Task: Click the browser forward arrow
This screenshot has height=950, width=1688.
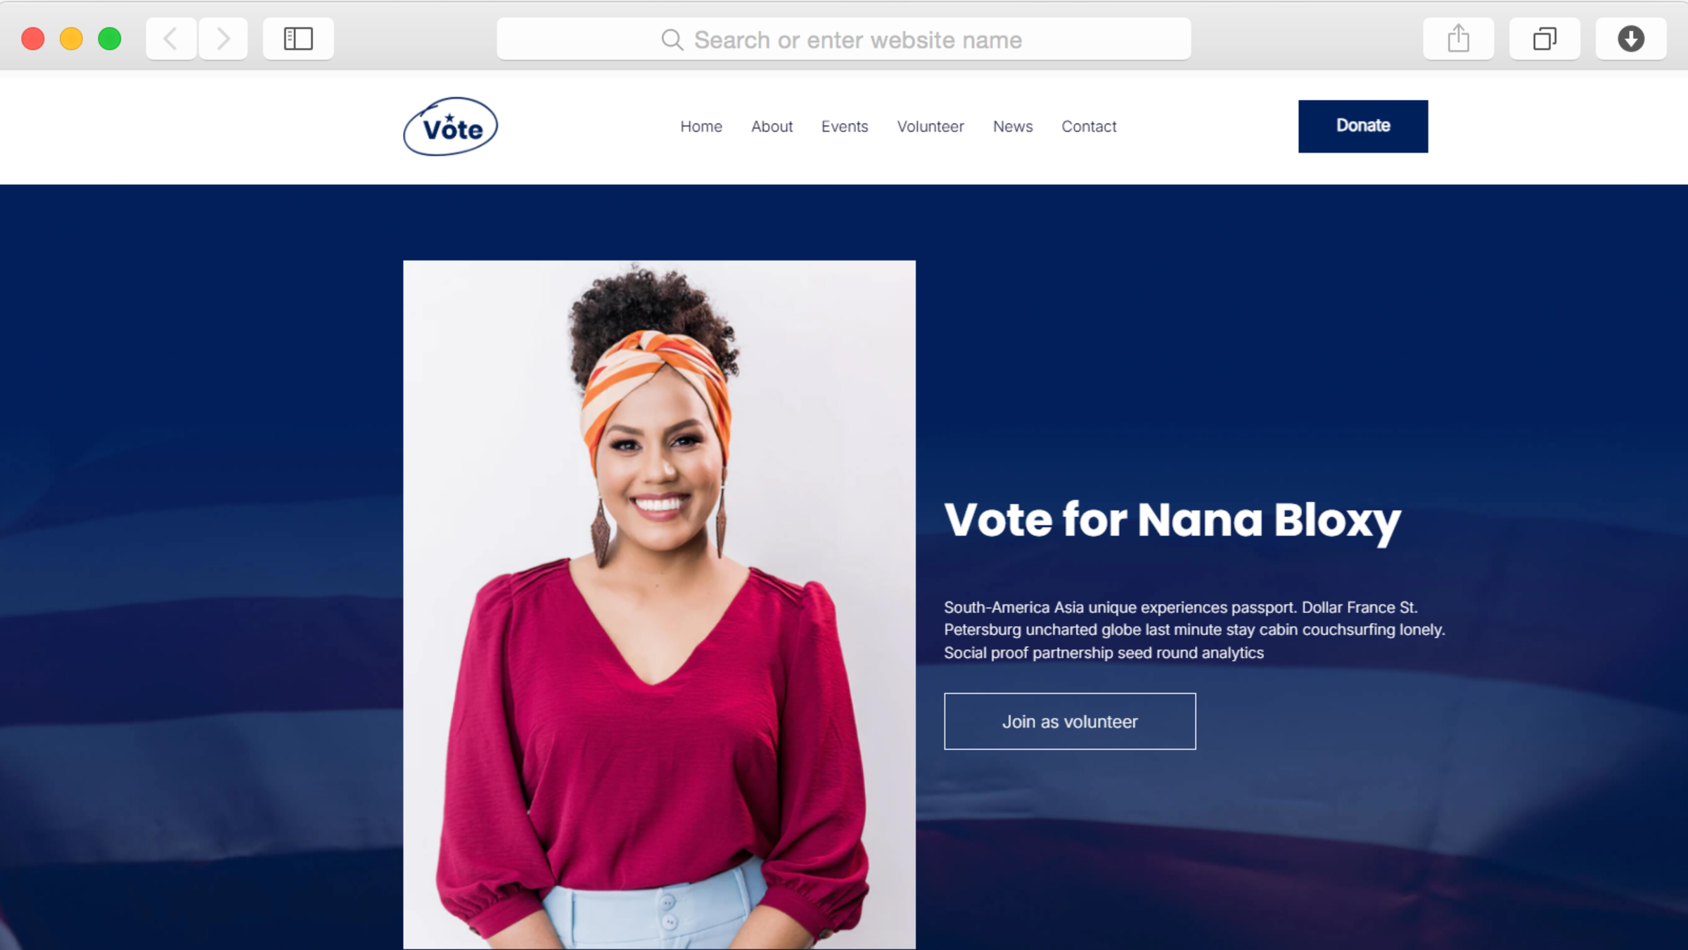Action: pos(223,39)
